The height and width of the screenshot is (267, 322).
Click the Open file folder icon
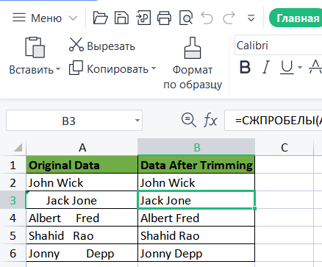point(101,18)
